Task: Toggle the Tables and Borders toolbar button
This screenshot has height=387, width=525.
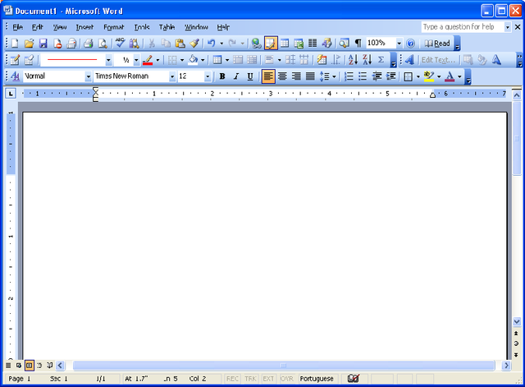Action: coord(271,44)
